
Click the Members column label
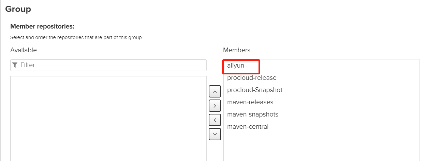click(236, 50)
